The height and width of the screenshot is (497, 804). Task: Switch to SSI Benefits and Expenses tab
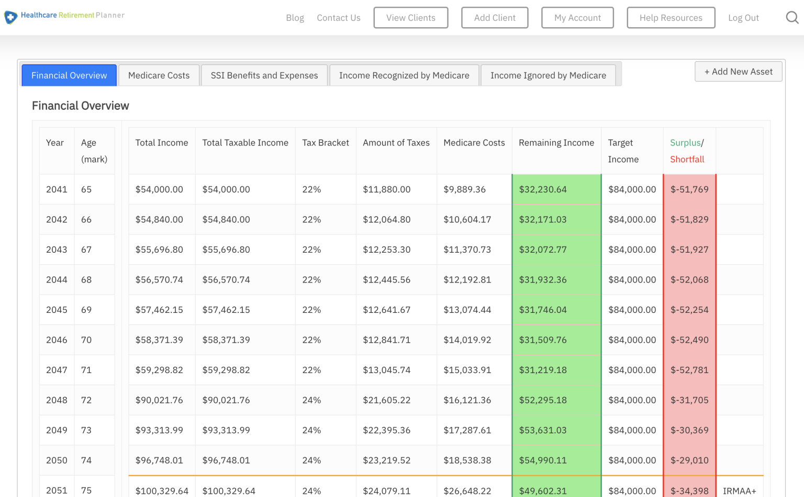(x=264, y=75)
